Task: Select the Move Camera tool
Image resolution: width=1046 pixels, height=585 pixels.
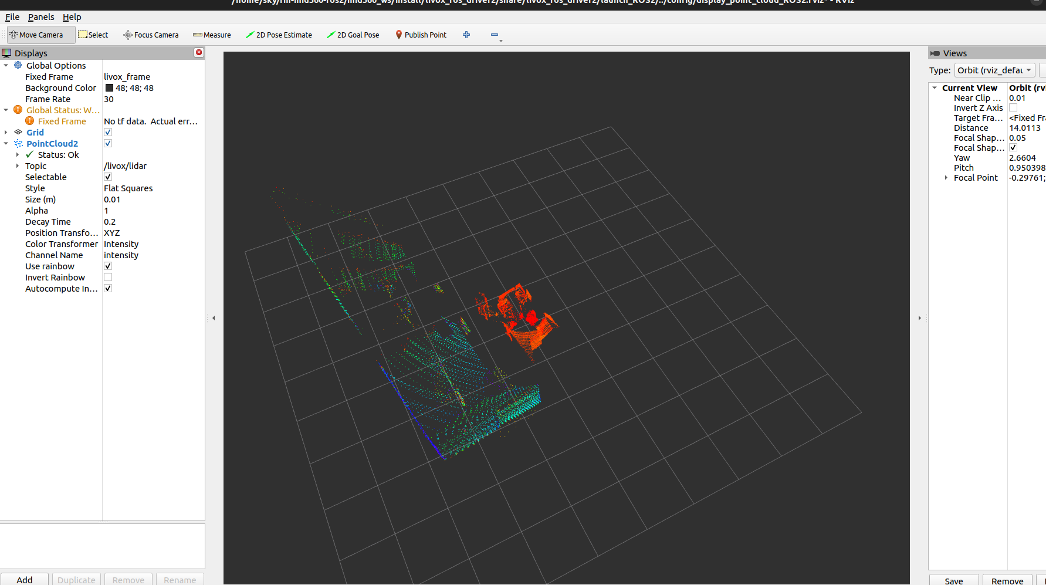Action: click(41, 35)
